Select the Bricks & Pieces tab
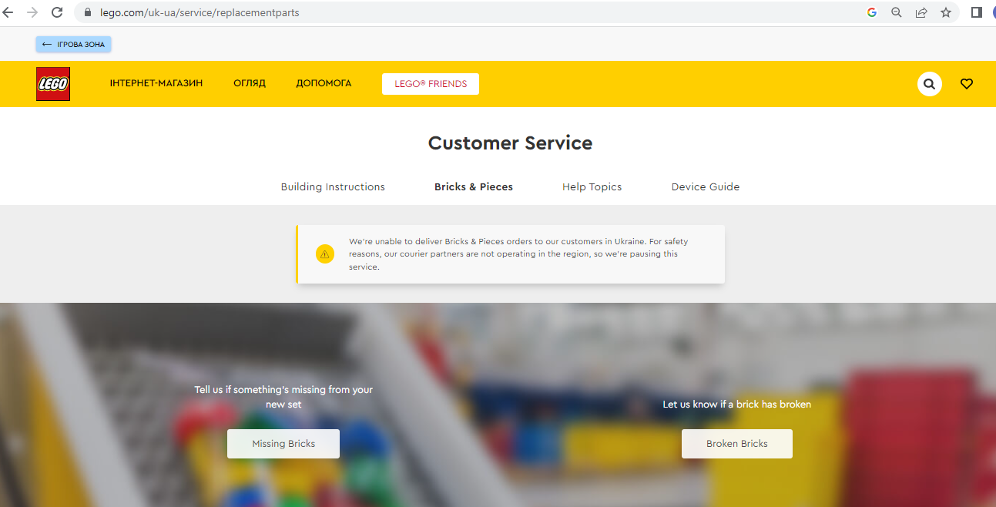This screenshot has height=507, width=996. tap(474, 186)
